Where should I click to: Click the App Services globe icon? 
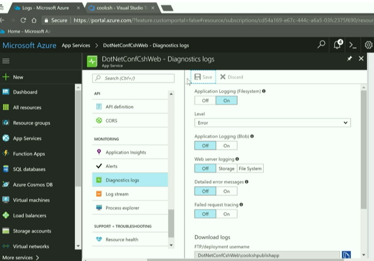(x=6, y=138)
